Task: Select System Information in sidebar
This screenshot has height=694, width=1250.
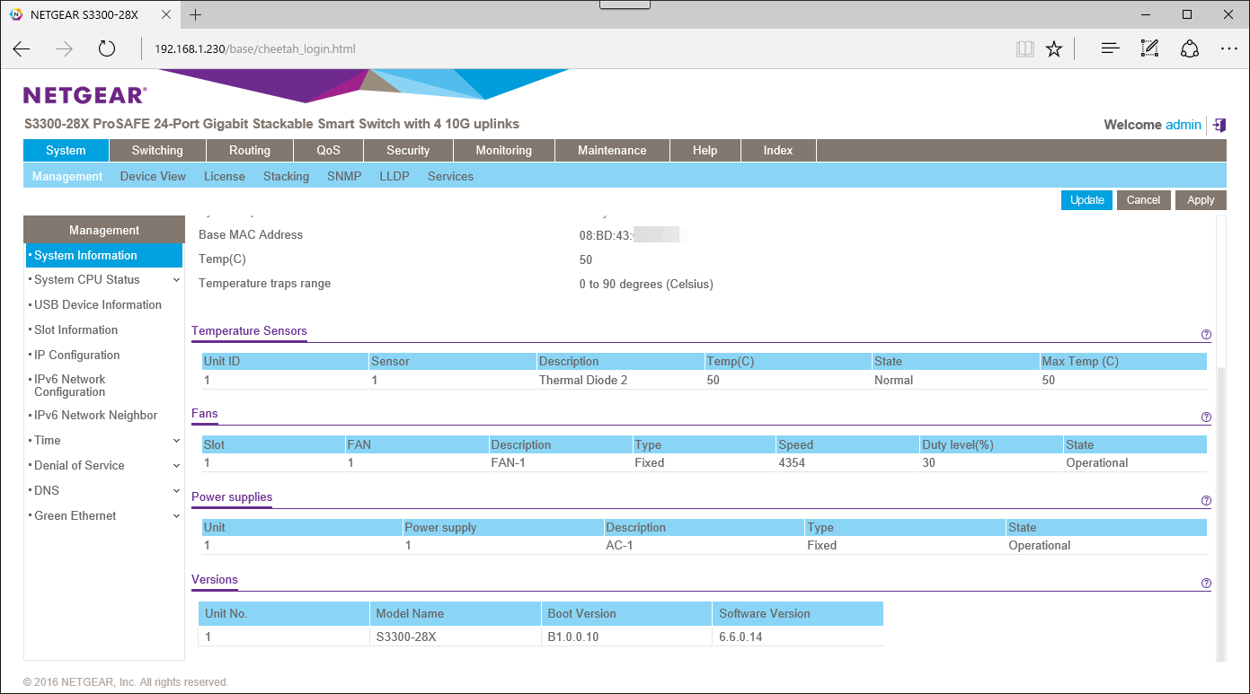Action: pos(104,256)
